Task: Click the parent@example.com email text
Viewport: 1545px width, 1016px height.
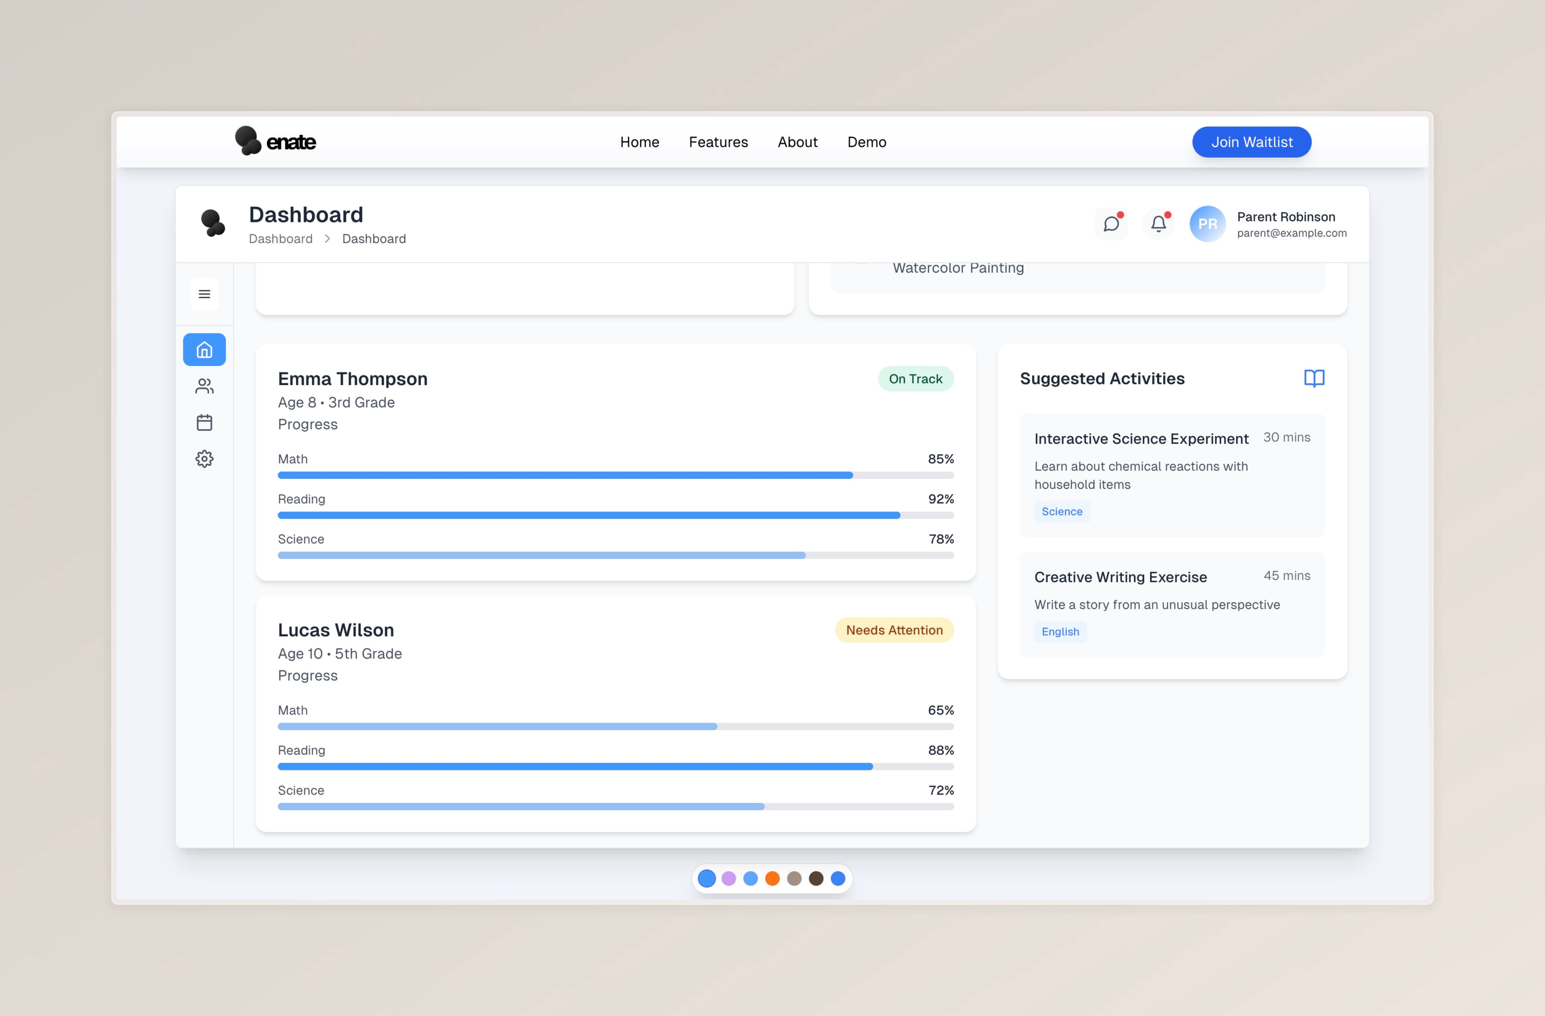Action: [x=1292, y=233]
